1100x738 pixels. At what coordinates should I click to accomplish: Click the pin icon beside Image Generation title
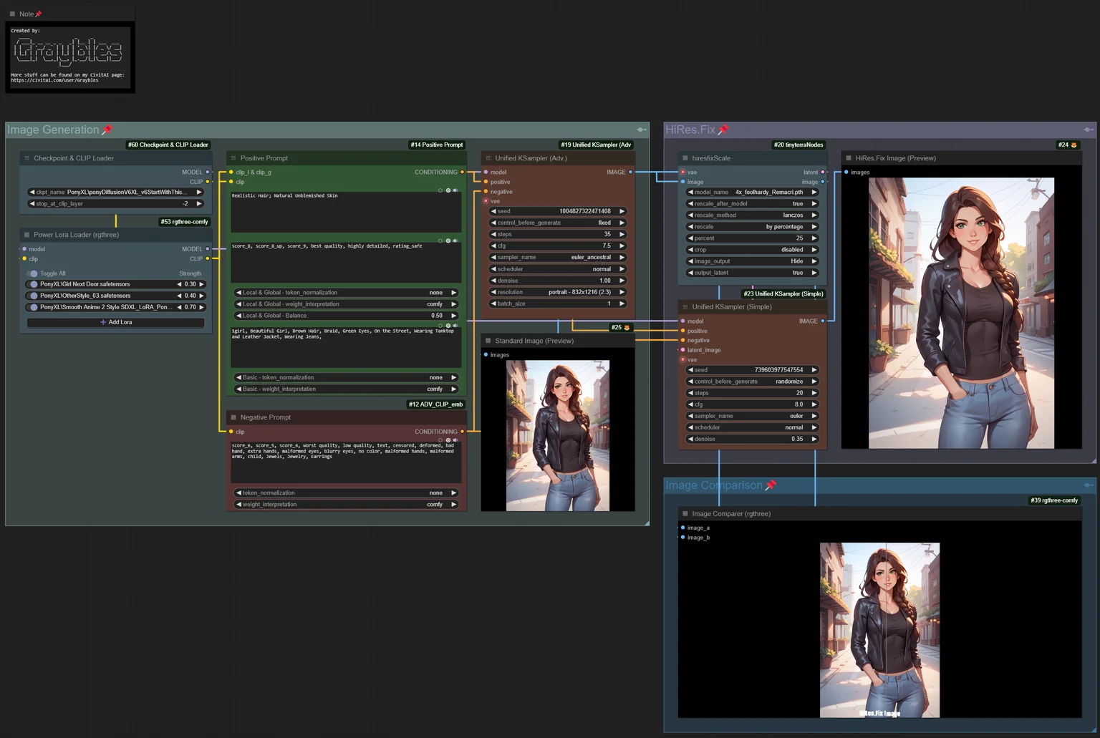107,130
